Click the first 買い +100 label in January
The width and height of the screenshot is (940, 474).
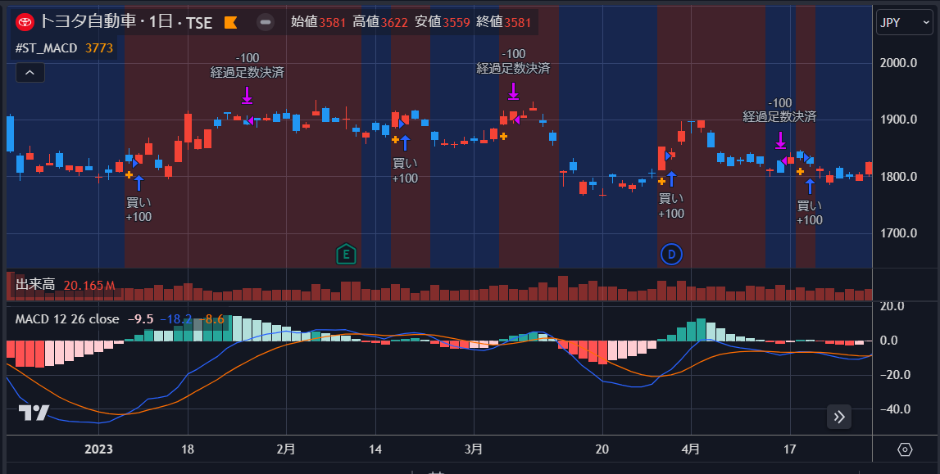(138, 209)
